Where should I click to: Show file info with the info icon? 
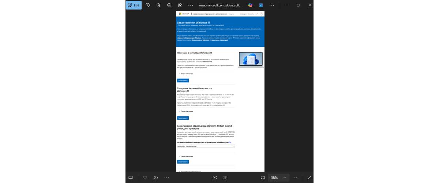point(156,178)
